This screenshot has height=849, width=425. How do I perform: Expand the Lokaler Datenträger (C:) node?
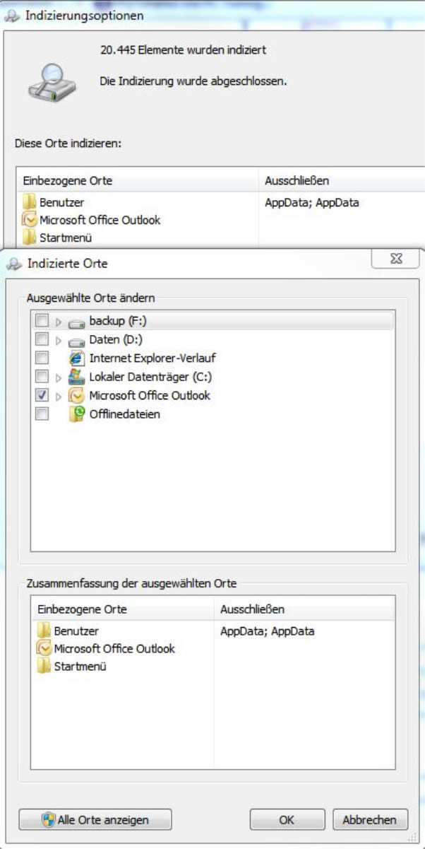tap(59, 377)
